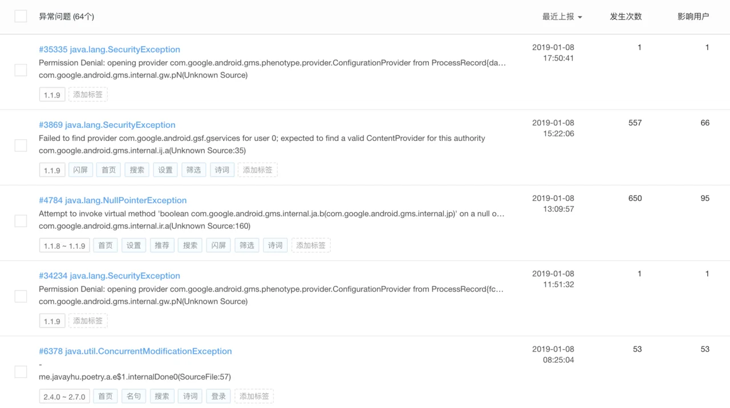730x408 pixels.
Task: Click 名句 tag on issue #6378
Action: (133, 396)
